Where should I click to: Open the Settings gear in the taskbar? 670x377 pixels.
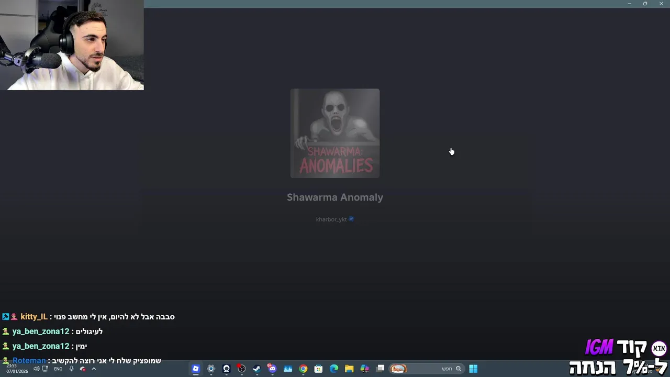[x=211, y=369]
